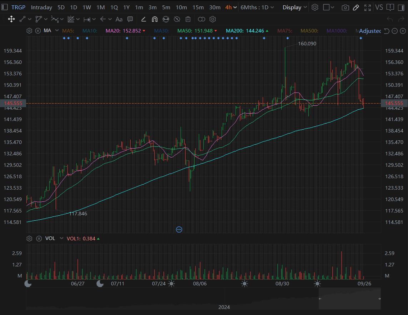The image size is (408, 315).
Task: Zoom in chart with plus icon
Action: (x=403, y=31)
